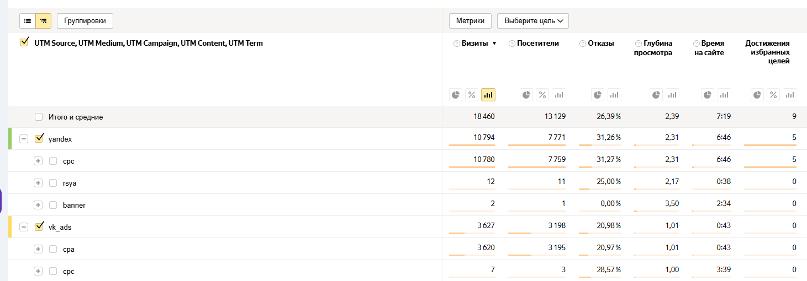
Task: Check the Итого и средние checkbox
Action: click(x=39, y=117)
